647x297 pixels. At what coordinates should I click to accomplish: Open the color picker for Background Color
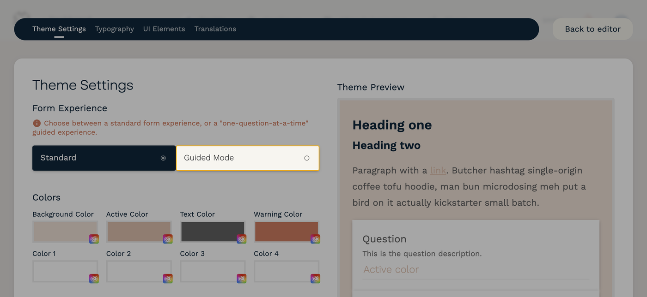(94, 239)
